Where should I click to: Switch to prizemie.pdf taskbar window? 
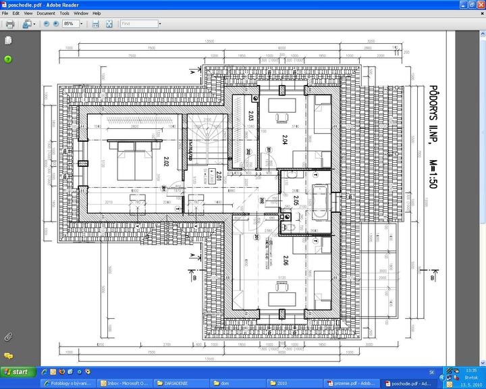349,383
